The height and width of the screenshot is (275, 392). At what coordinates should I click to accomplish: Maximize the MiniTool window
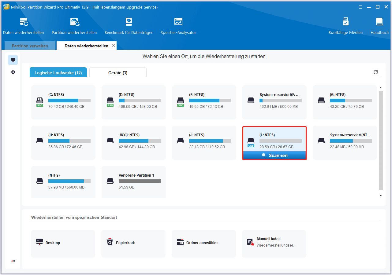[x=378, y=7]
